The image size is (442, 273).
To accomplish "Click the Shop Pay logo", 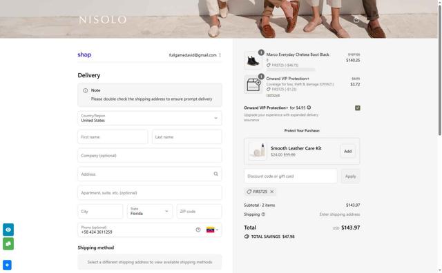I will [x=84, y=54].
